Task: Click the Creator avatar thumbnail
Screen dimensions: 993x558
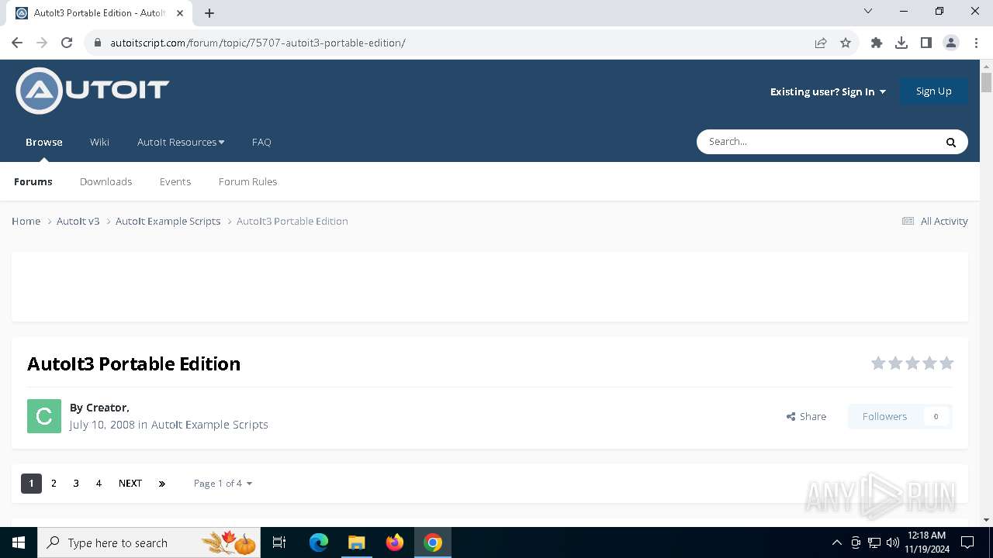Action: 44,416
